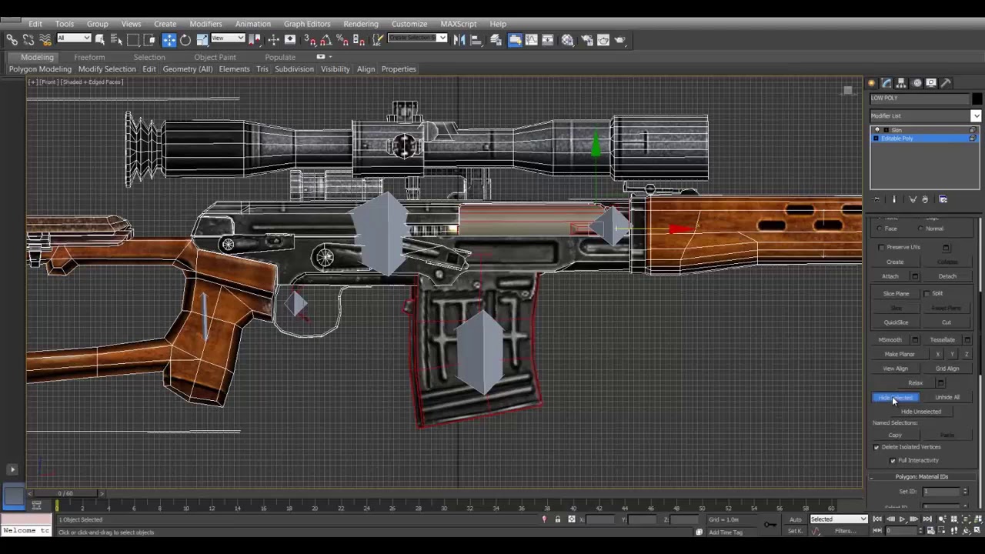The image size is (985, 554).
Task: Switch to the Motion command panel
Action: click(917, 82)
